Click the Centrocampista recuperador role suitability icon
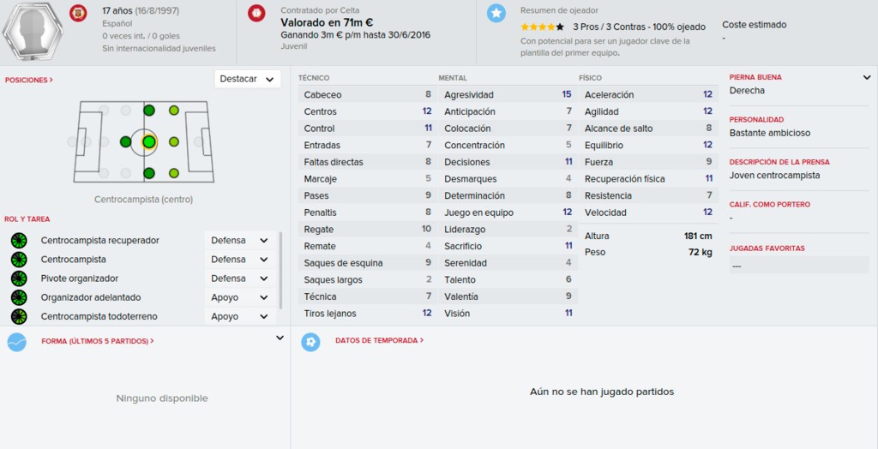The height and width of the screenshot is (449, 878). (19, 241)
